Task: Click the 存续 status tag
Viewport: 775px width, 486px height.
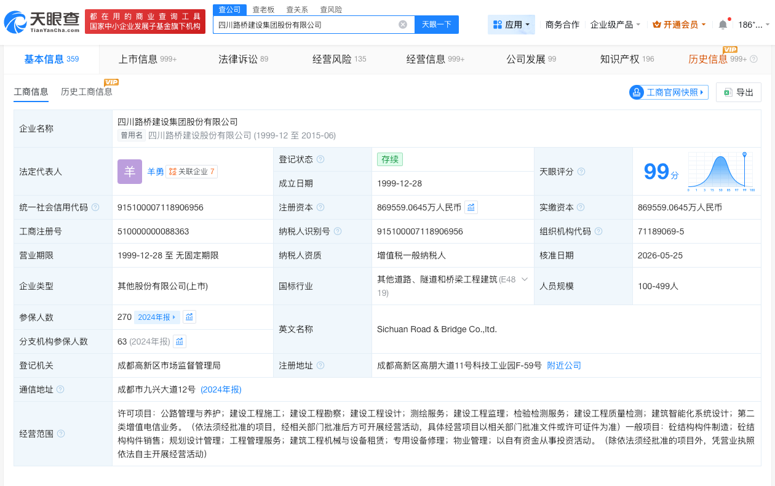Action: click(x=390, y=159)
